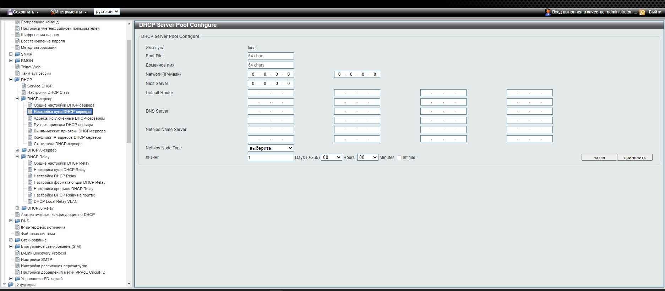The width and height of the screenshot is (665, 291).
Task: Click the Service DHCP page icon
Action: (24, 86)
